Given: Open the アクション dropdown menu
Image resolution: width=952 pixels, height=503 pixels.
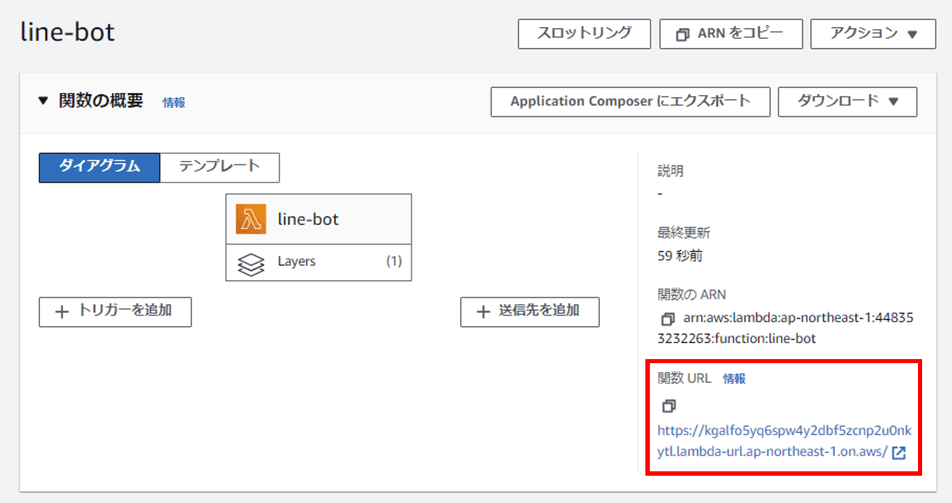Looking at the screenshot, I should (x=873, y=33).
